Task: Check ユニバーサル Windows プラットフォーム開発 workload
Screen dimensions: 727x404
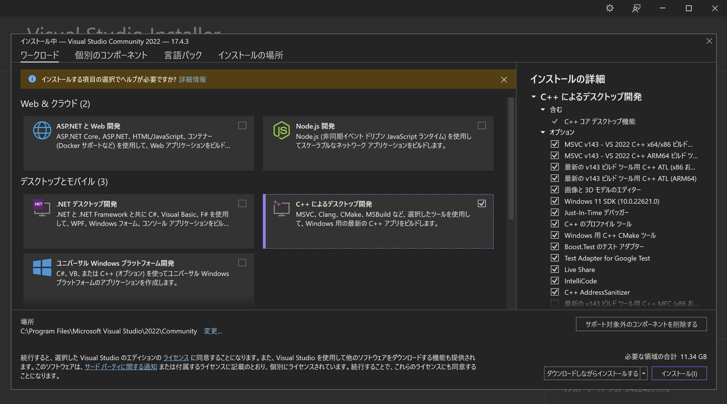Action: [242, 263]
